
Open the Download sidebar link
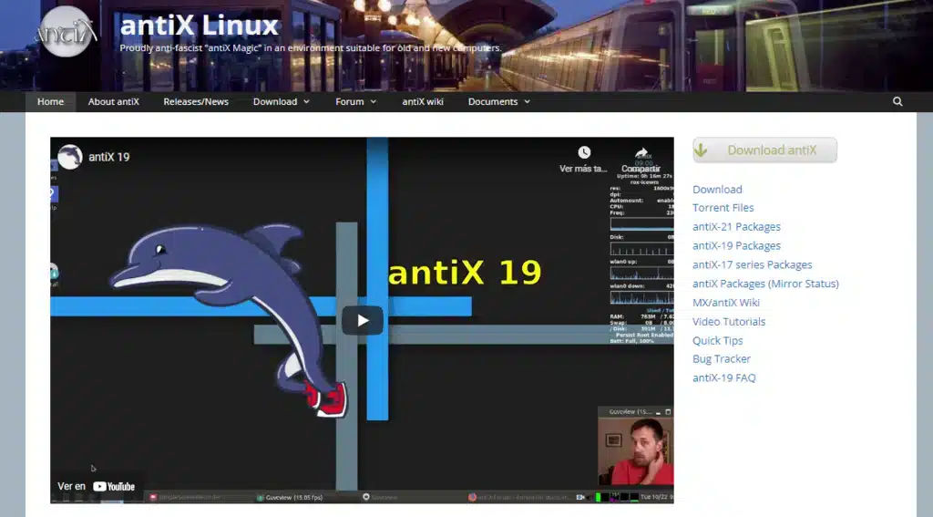717,190
